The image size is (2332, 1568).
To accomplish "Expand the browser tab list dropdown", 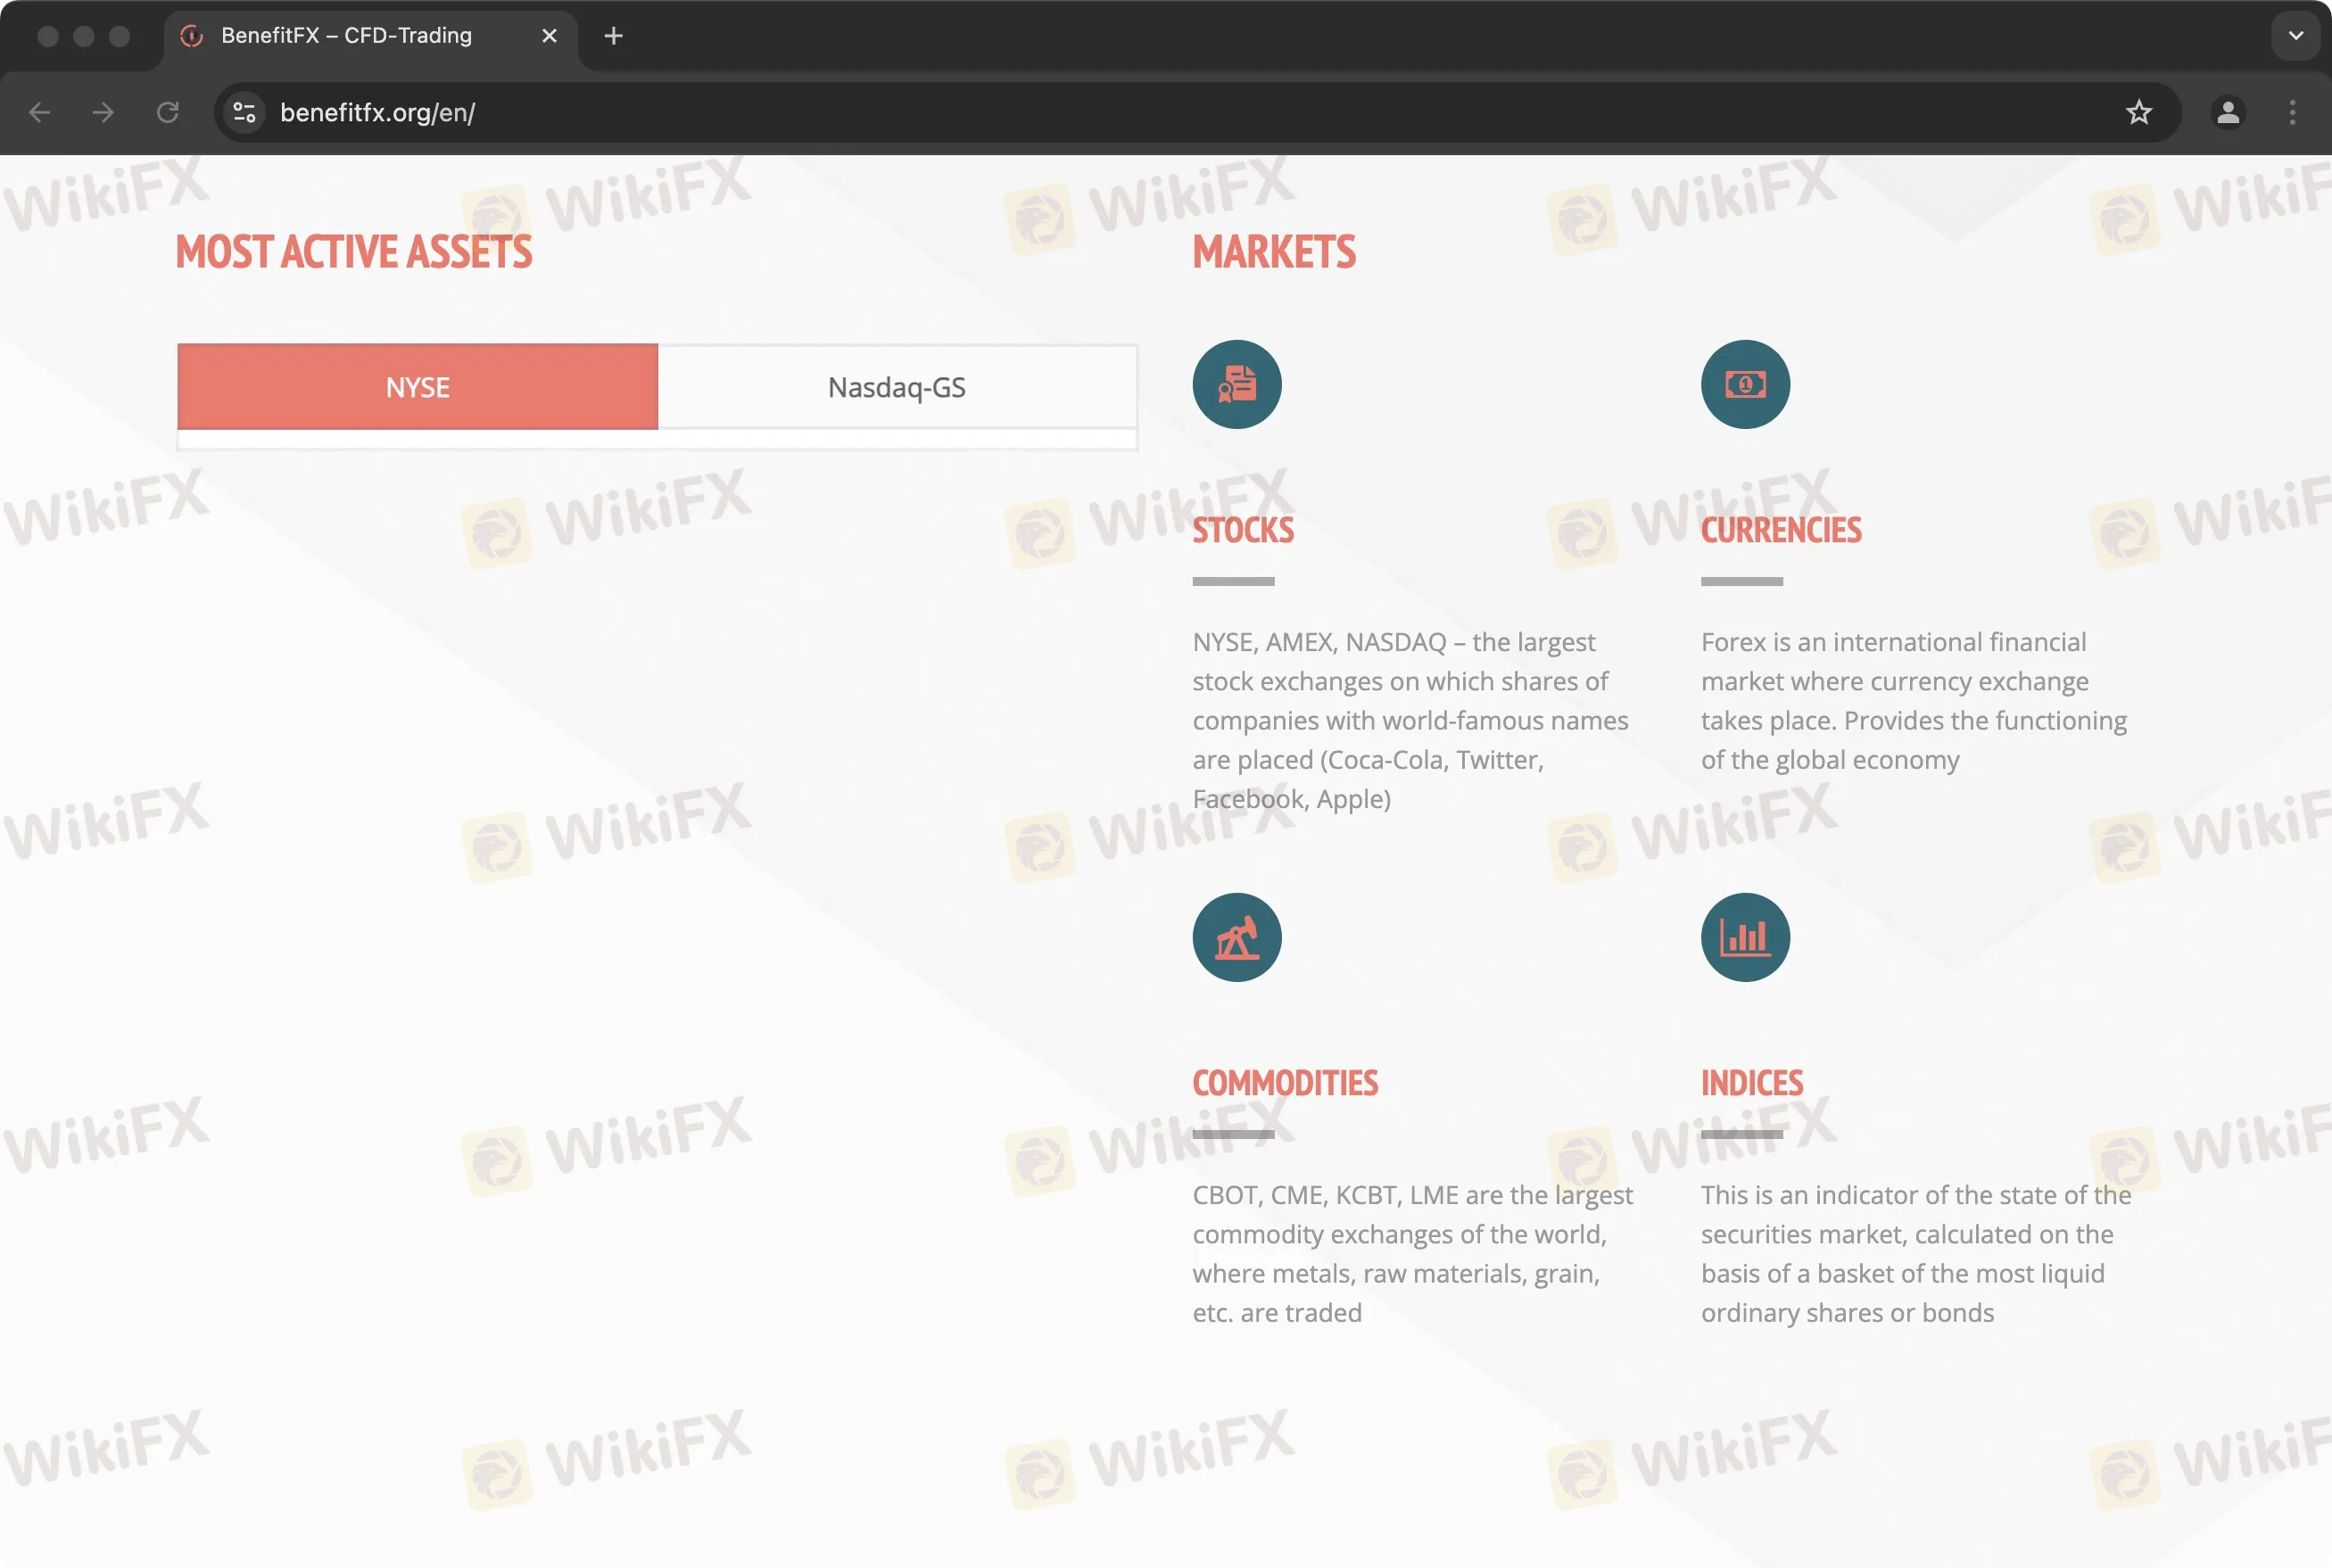I will [2295, 35].
